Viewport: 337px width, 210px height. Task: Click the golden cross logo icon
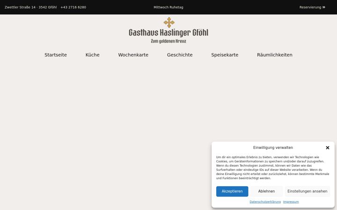[169, 22]
